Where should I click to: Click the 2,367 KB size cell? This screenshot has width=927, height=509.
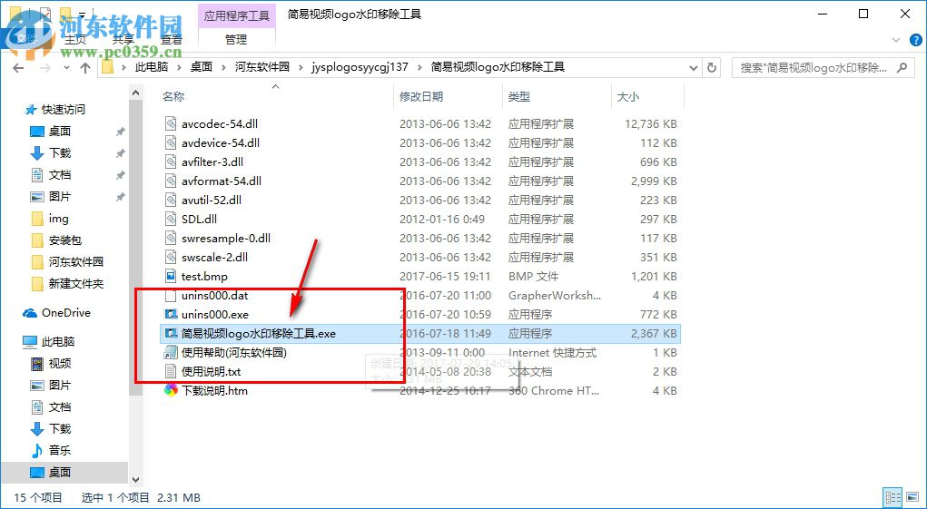[654, 334]
